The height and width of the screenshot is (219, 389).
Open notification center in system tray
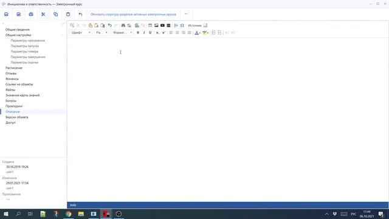[x=381, y=214]
